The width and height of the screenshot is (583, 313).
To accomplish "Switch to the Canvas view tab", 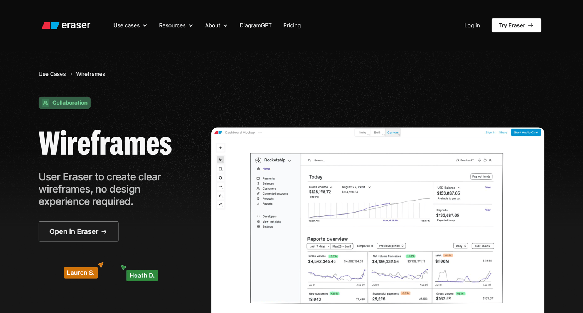I will pos(393,132).
